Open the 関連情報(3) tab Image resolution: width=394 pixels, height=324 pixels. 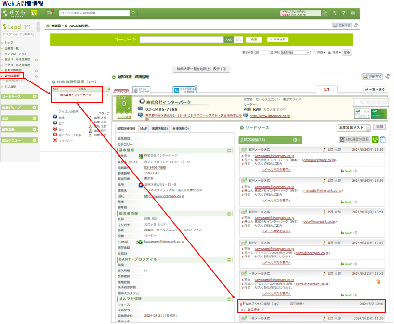coord(159,129)
